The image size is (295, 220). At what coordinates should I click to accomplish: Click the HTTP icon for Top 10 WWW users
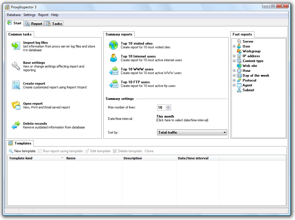113,71
